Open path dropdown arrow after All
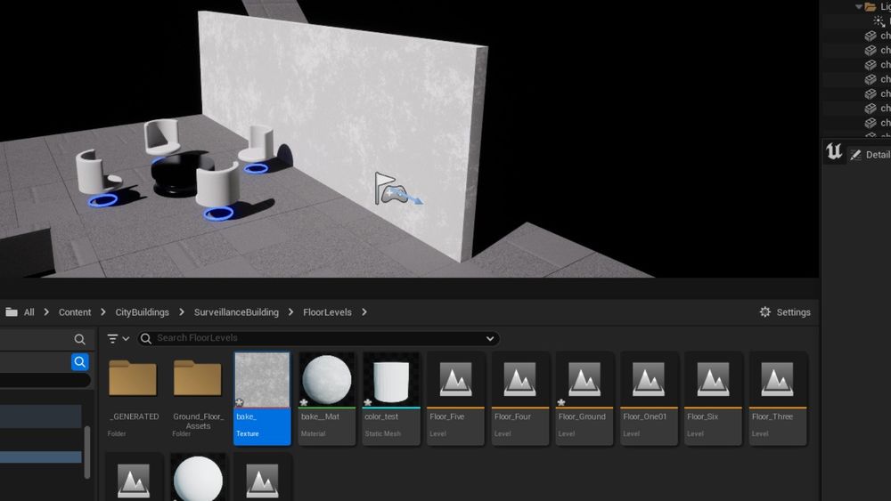Screen dimensions: 891x501 click(x=46, y=312)
